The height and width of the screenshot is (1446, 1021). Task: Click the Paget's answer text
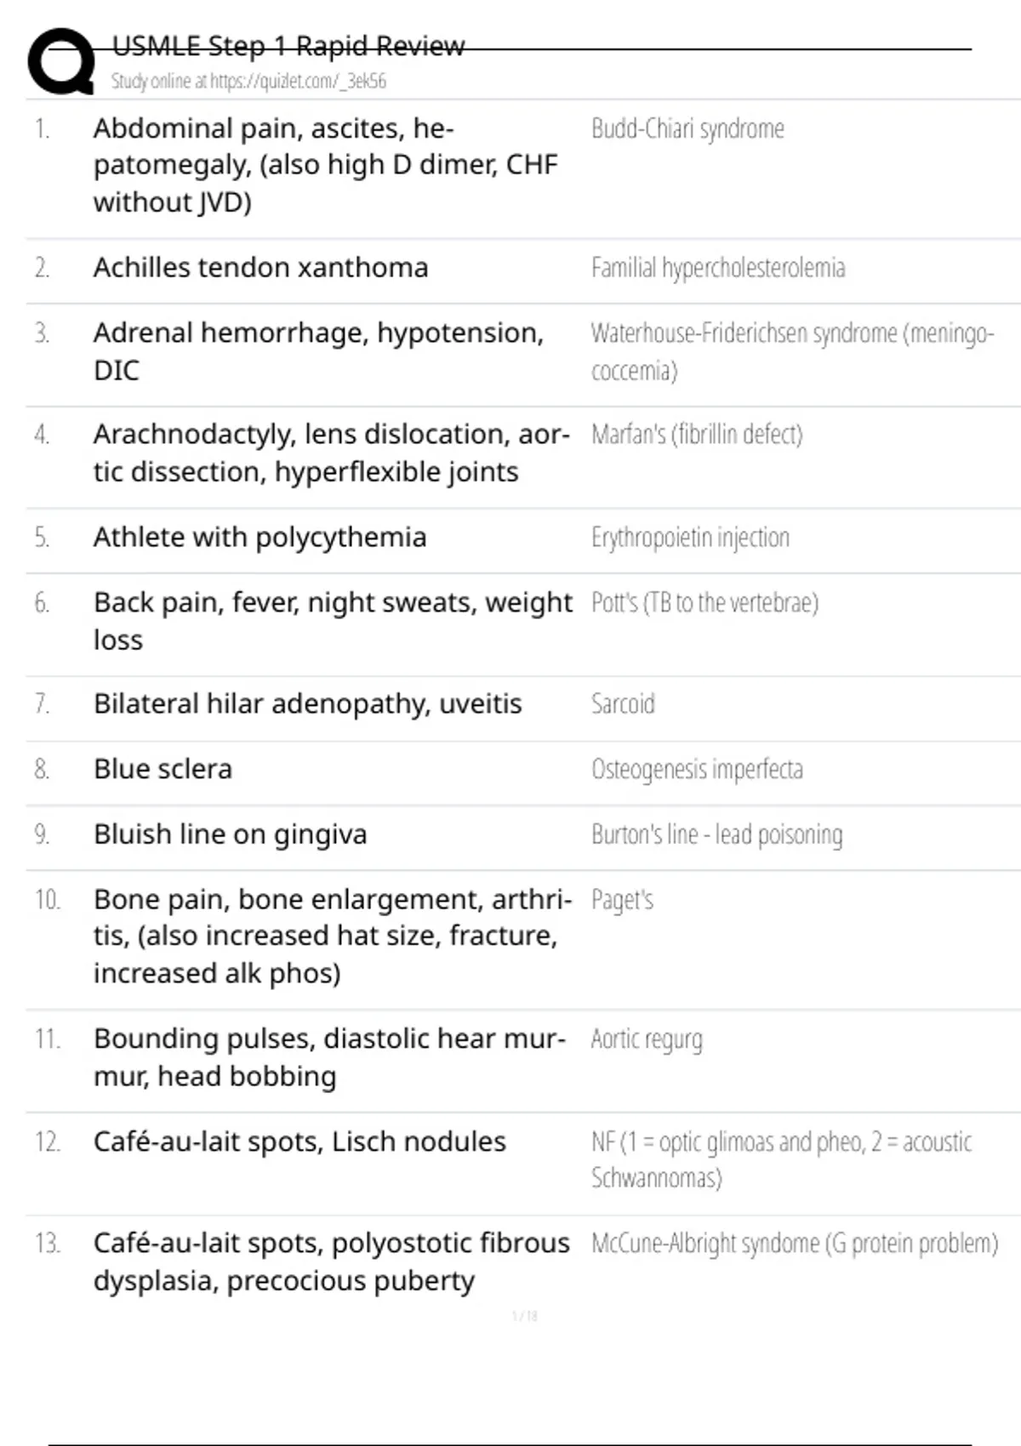(622, 900)
